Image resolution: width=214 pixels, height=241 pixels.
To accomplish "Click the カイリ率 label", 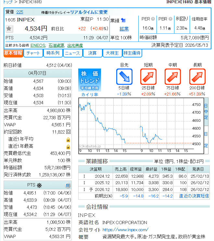I will [x=90, y=95].
